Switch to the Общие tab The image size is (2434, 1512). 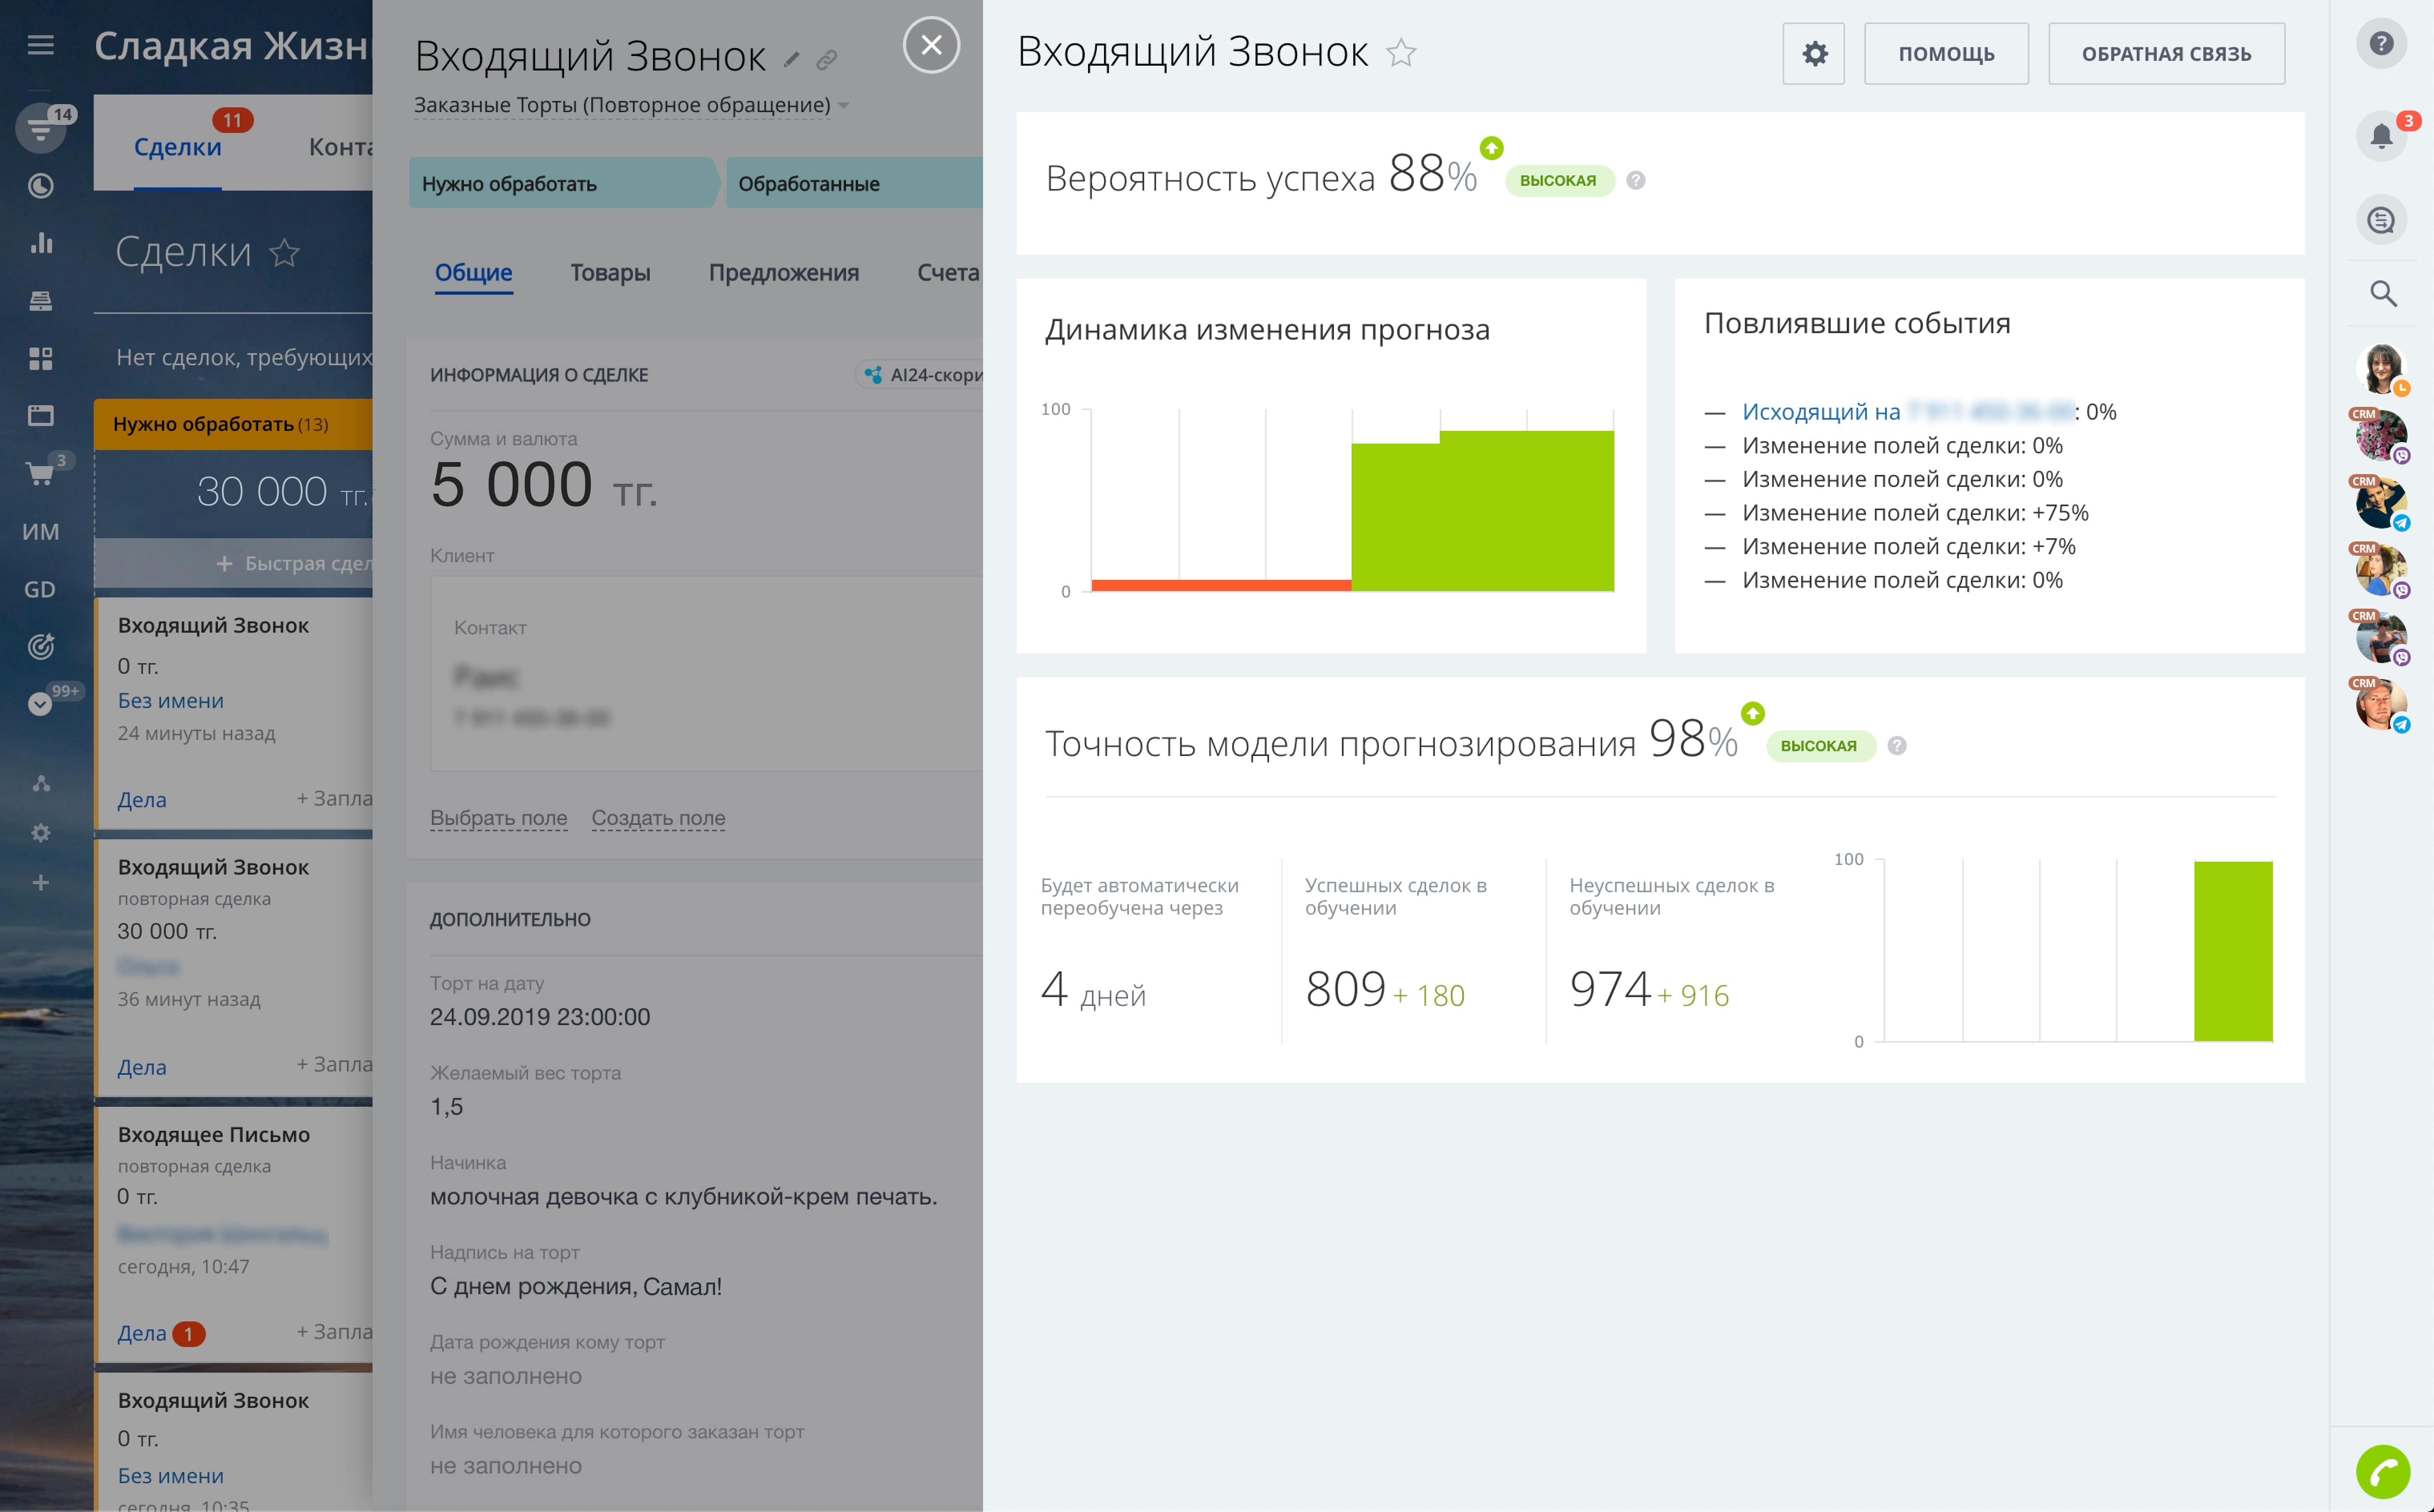point(473,273)
